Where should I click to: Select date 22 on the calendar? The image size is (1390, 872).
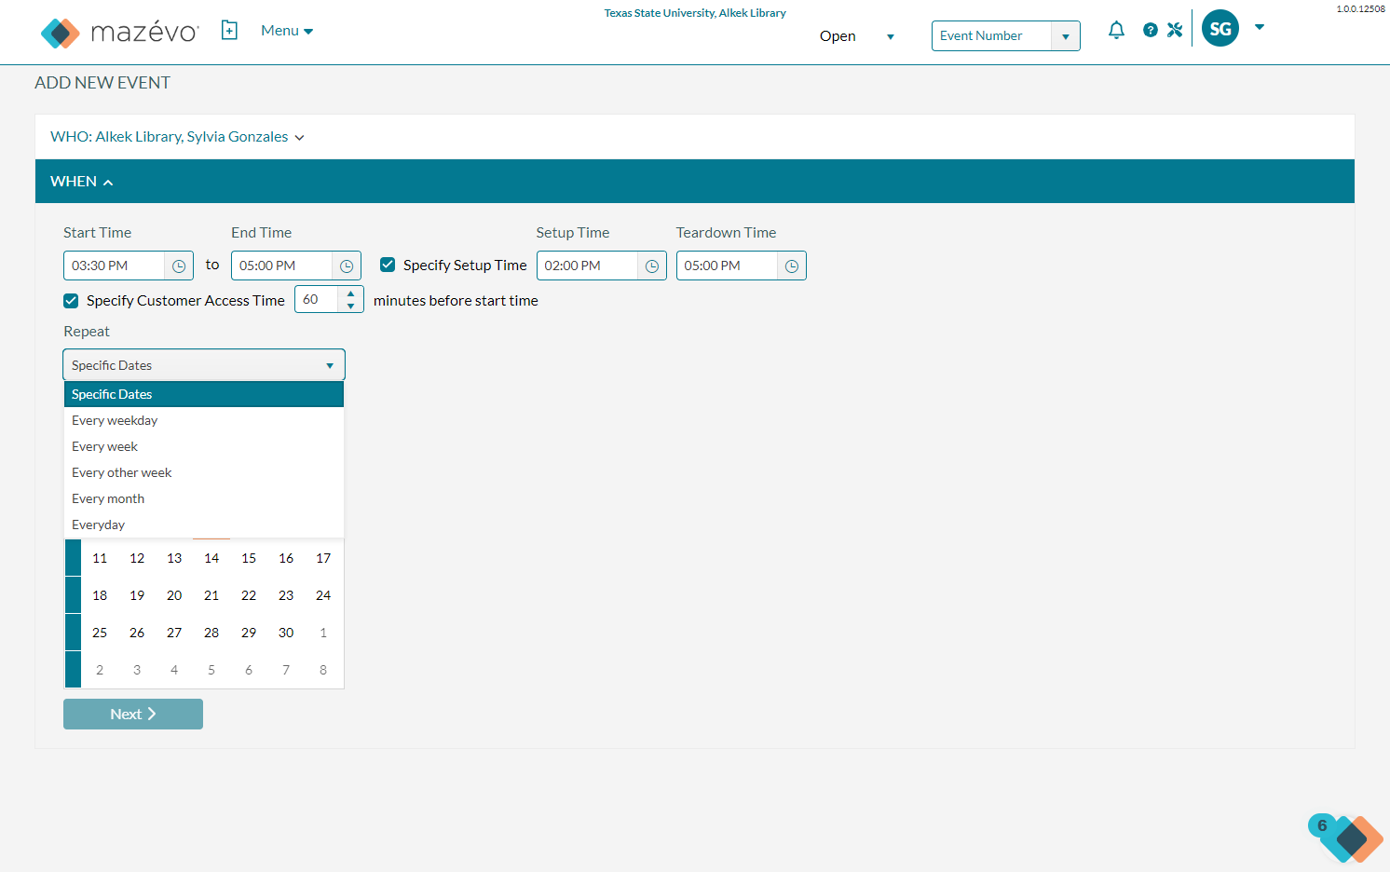[249, 595]
